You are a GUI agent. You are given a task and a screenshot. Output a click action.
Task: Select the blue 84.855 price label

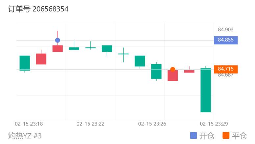[226, 40]
